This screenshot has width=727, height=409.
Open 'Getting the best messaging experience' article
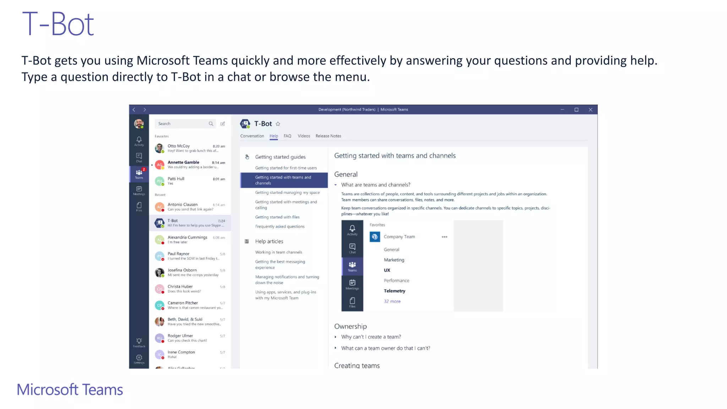point(280,265)
